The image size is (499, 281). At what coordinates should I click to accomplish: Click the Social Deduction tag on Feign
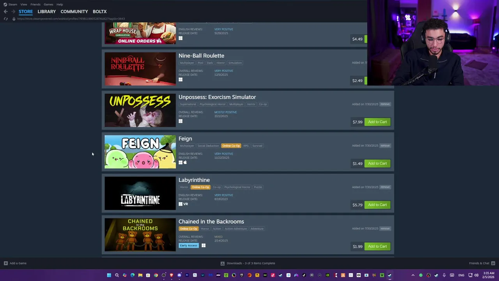[x=208, y=146]
